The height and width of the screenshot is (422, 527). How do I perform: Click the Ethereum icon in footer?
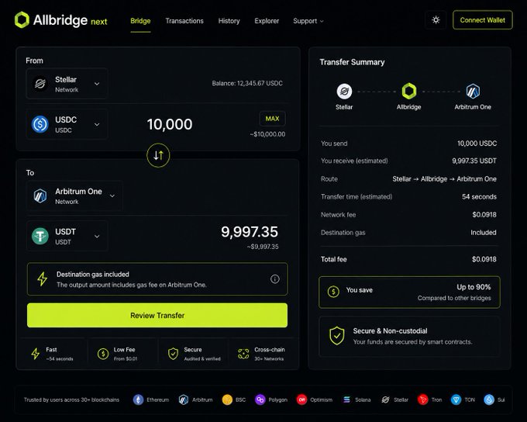138,400
